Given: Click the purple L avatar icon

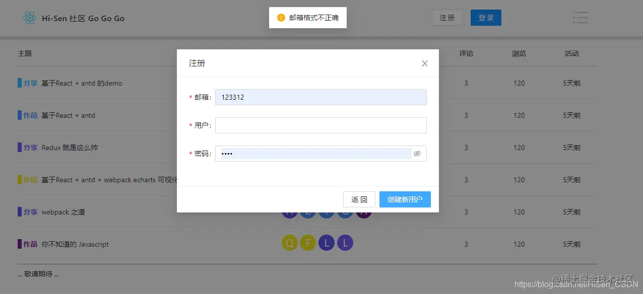Looking at the screenshot, I should [x=345, y=243].
